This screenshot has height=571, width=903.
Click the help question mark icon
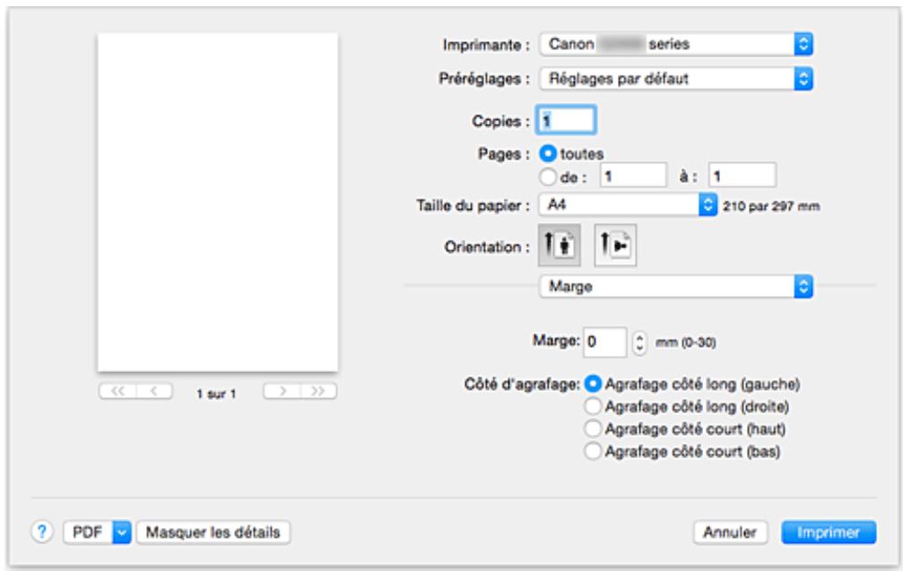click(x=42, y=532)
